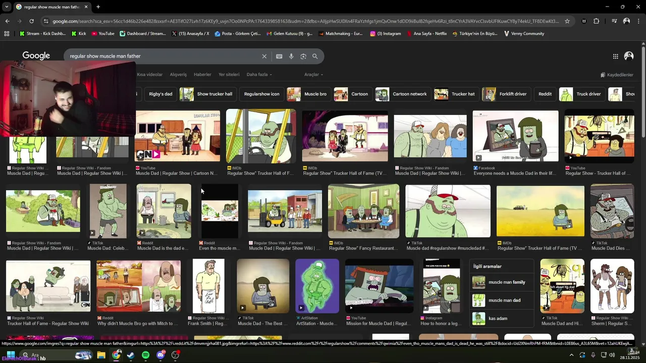Viewport: 646px width, 363px height.
Task: Open the Kaydedilenler saved items
Action: (x=617, y=75)
